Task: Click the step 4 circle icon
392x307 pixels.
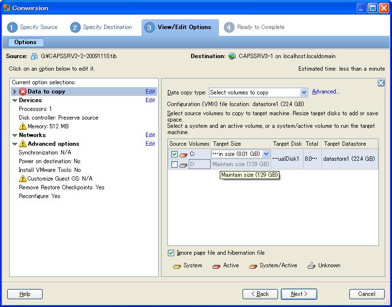Action: 229,28
